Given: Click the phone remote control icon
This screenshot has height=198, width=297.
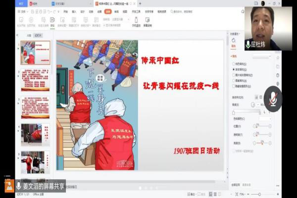Looking at the screenshot, I should [x=137, y=20].
